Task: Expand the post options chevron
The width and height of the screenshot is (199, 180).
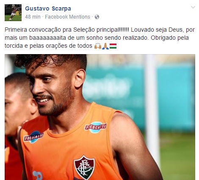Action: tap(193, 7)
